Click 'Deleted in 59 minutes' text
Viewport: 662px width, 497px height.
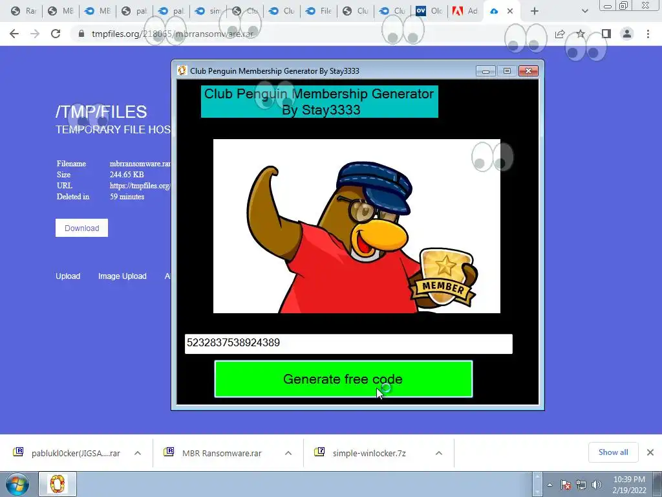pyautogui.click(x=100, y=197)
